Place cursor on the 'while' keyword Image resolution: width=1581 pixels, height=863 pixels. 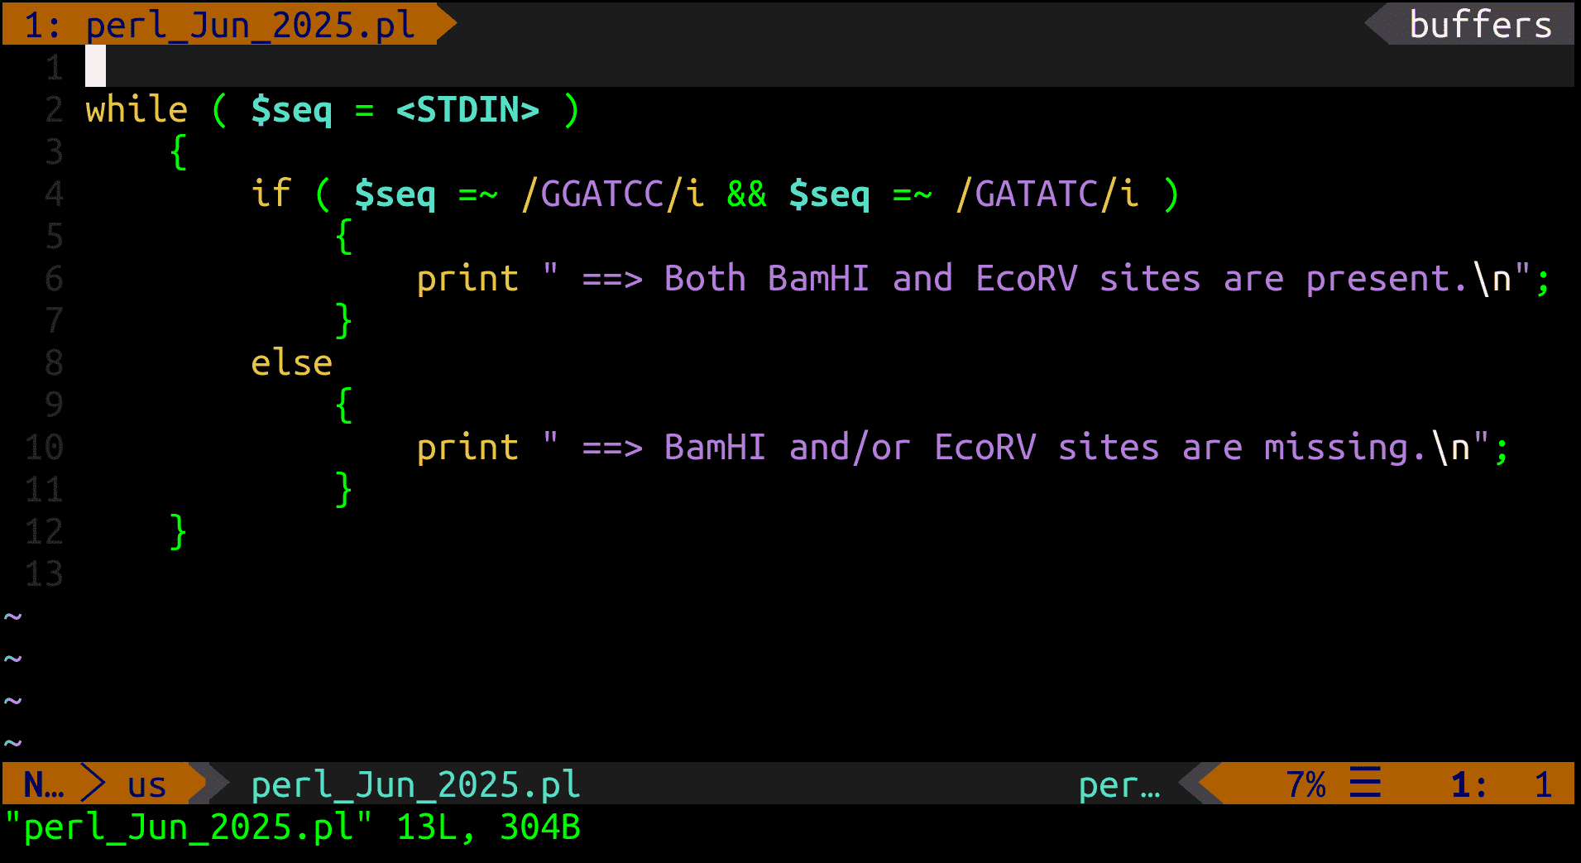point(137,109)
